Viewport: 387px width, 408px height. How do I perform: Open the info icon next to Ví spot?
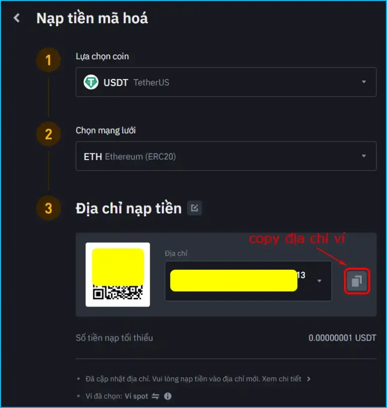(x=168, y=396)
